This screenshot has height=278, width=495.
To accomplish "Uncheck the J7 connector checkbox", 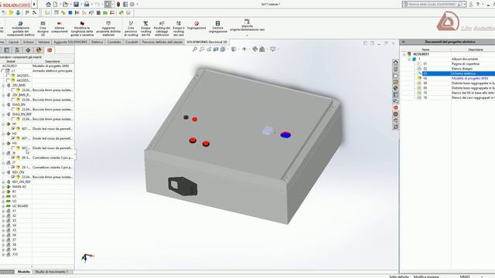I will [13, 168].
